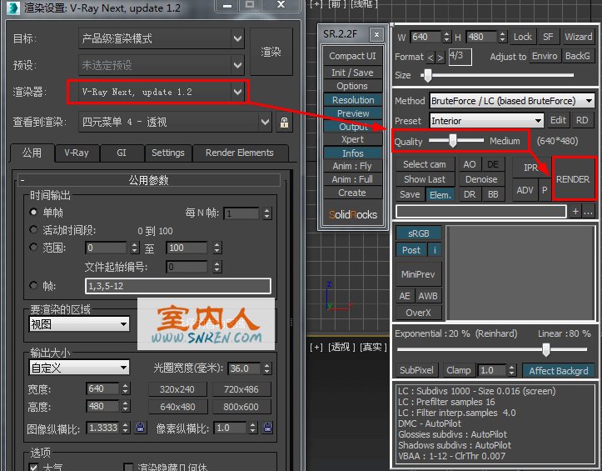Toggle the render hidden geometry checkbox

click(x=128, y=467)
